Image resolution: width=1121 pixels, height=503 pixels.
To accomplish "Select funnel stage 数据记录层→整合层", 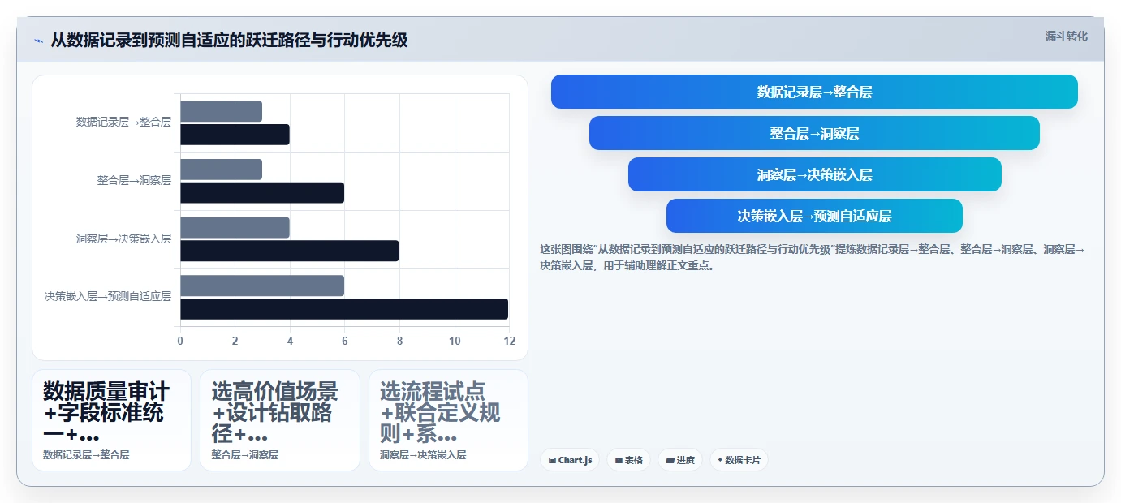I will point(814,92).
